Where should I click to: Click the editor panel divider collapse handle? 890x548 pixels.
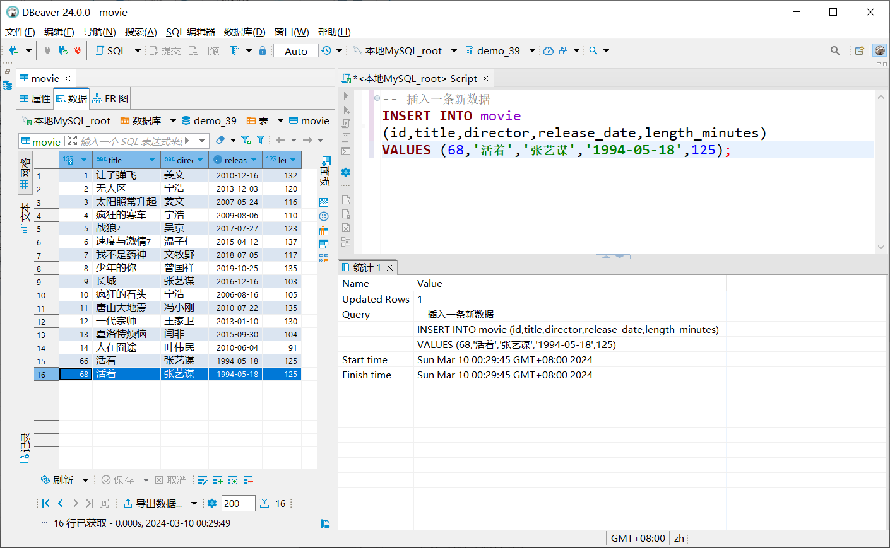(613, 257)
